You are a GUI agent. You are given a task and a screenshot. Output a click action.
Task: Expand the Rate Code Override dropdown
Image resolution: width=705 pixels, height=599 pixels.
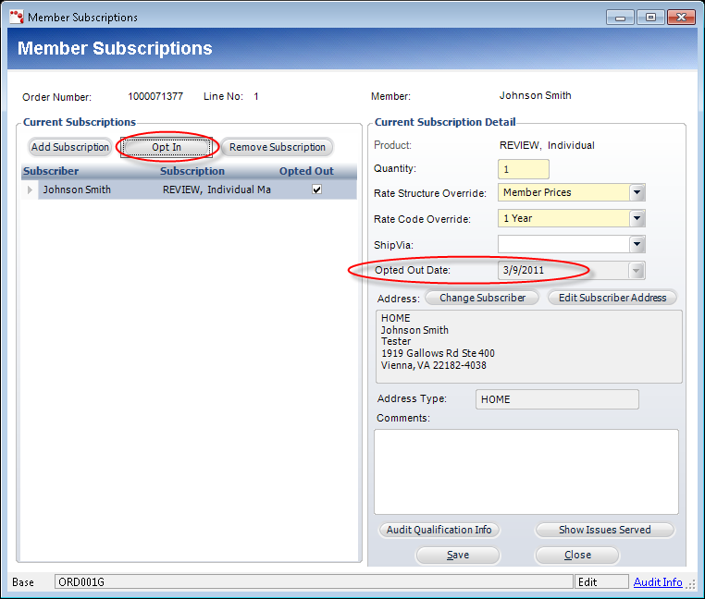point(637,219)
